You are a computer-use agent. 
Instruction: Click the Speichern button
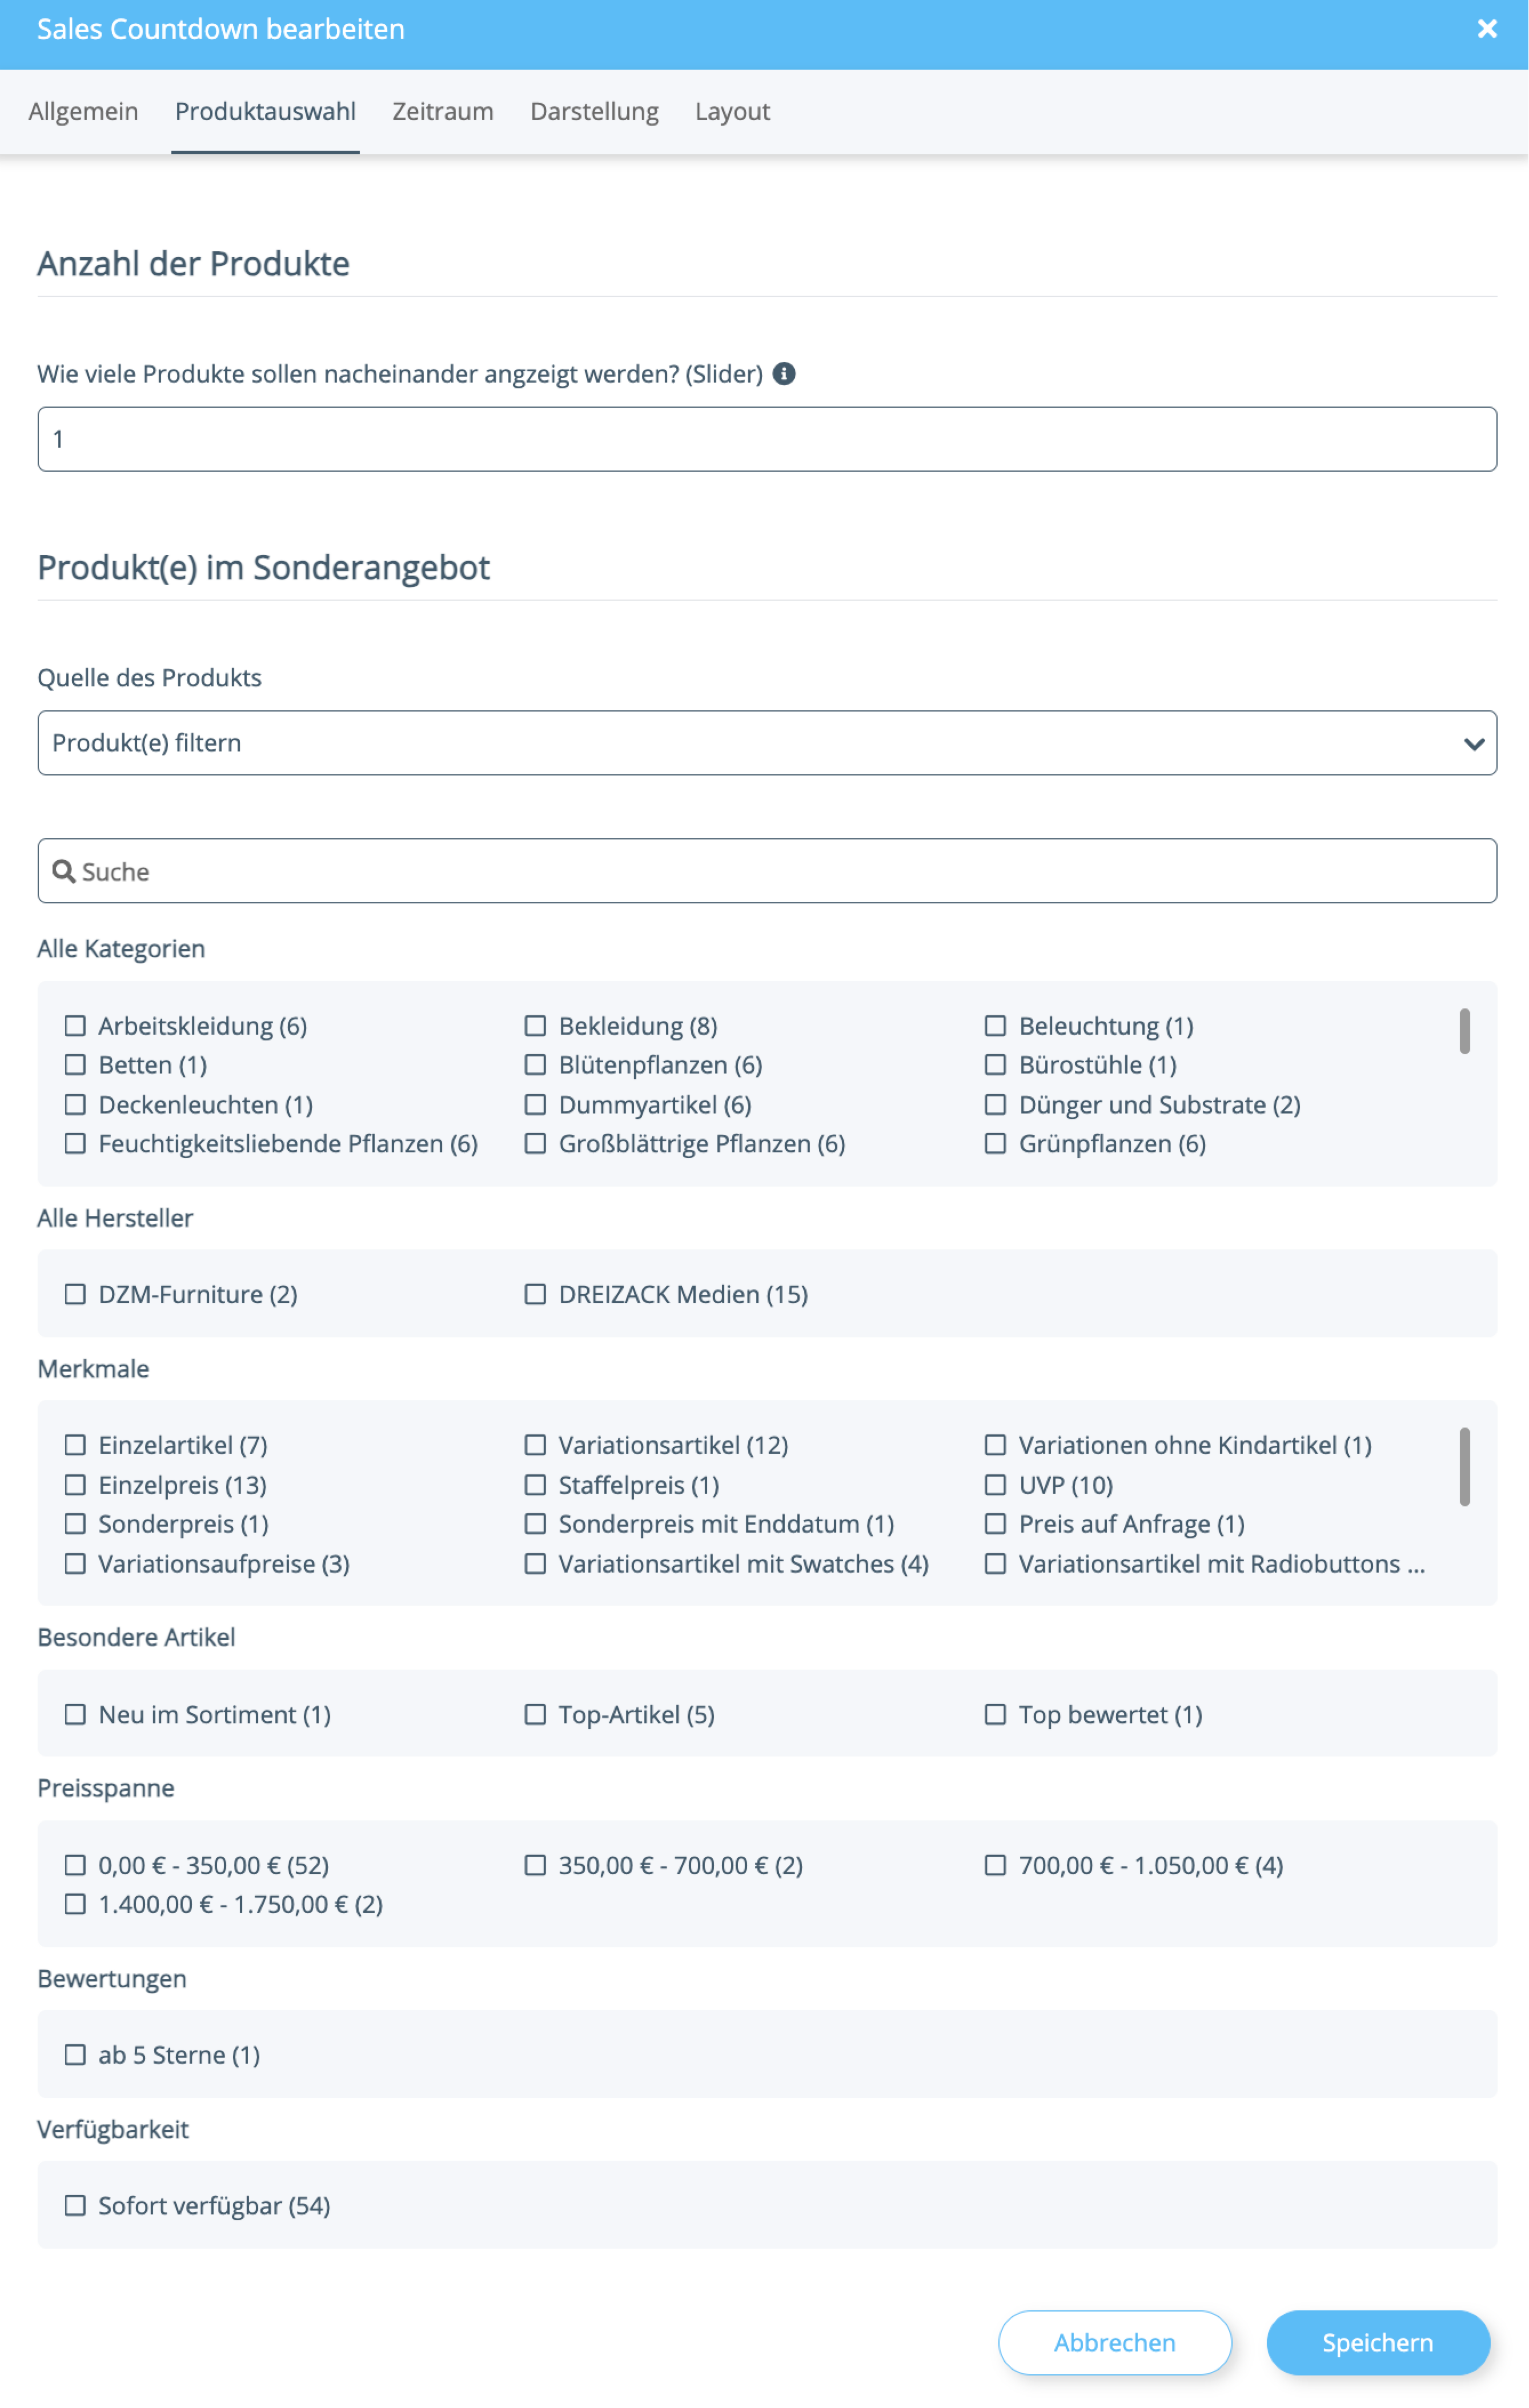click(1378, 2342)
